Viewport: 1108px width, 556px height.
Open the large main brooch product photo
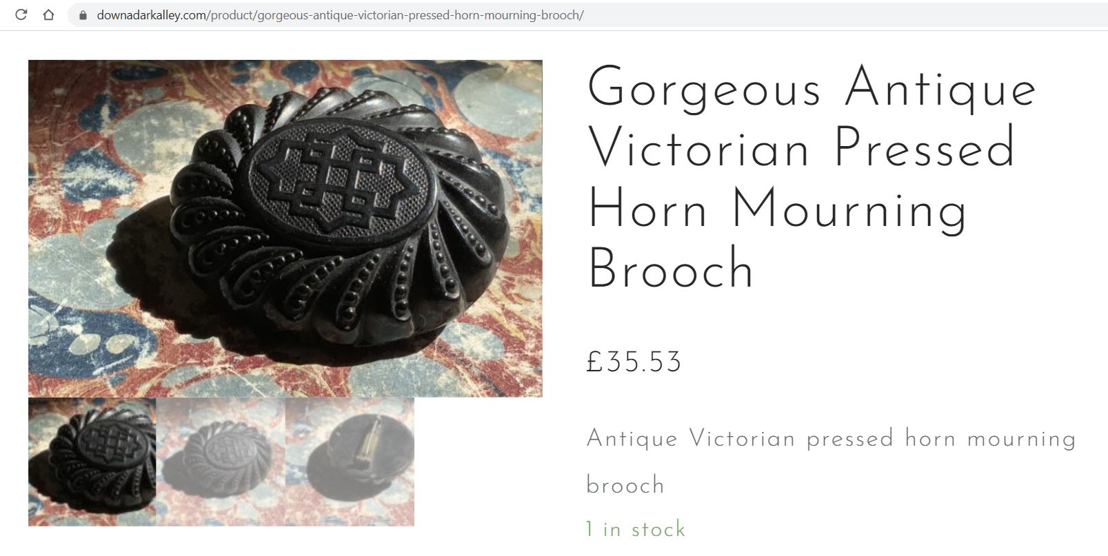[285, 229]
